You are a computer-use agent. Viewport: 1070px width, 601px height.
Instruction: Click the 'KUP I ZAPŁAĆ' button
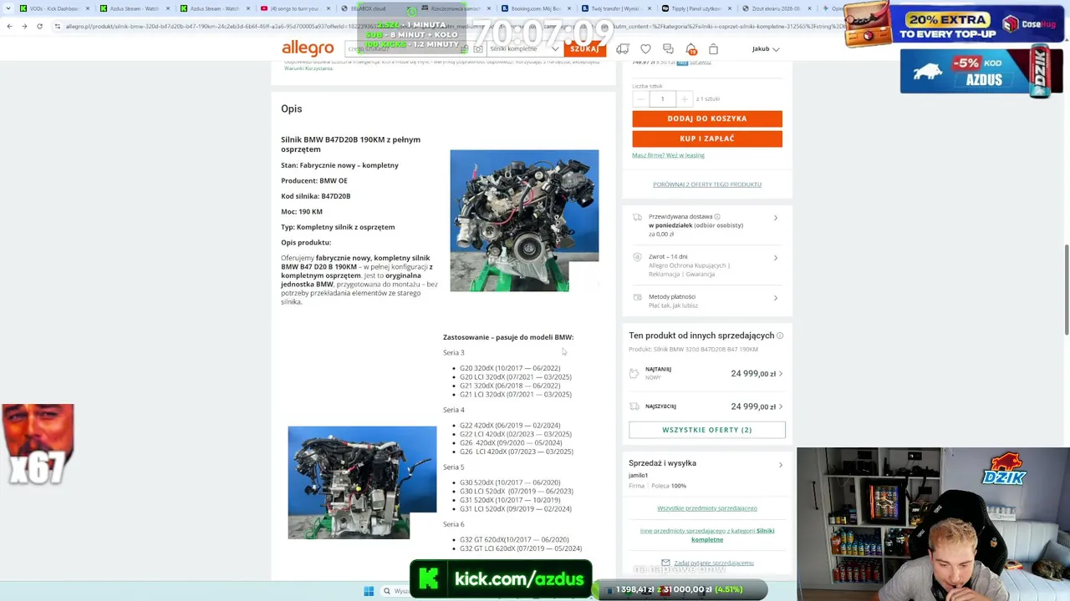(707, 139)
